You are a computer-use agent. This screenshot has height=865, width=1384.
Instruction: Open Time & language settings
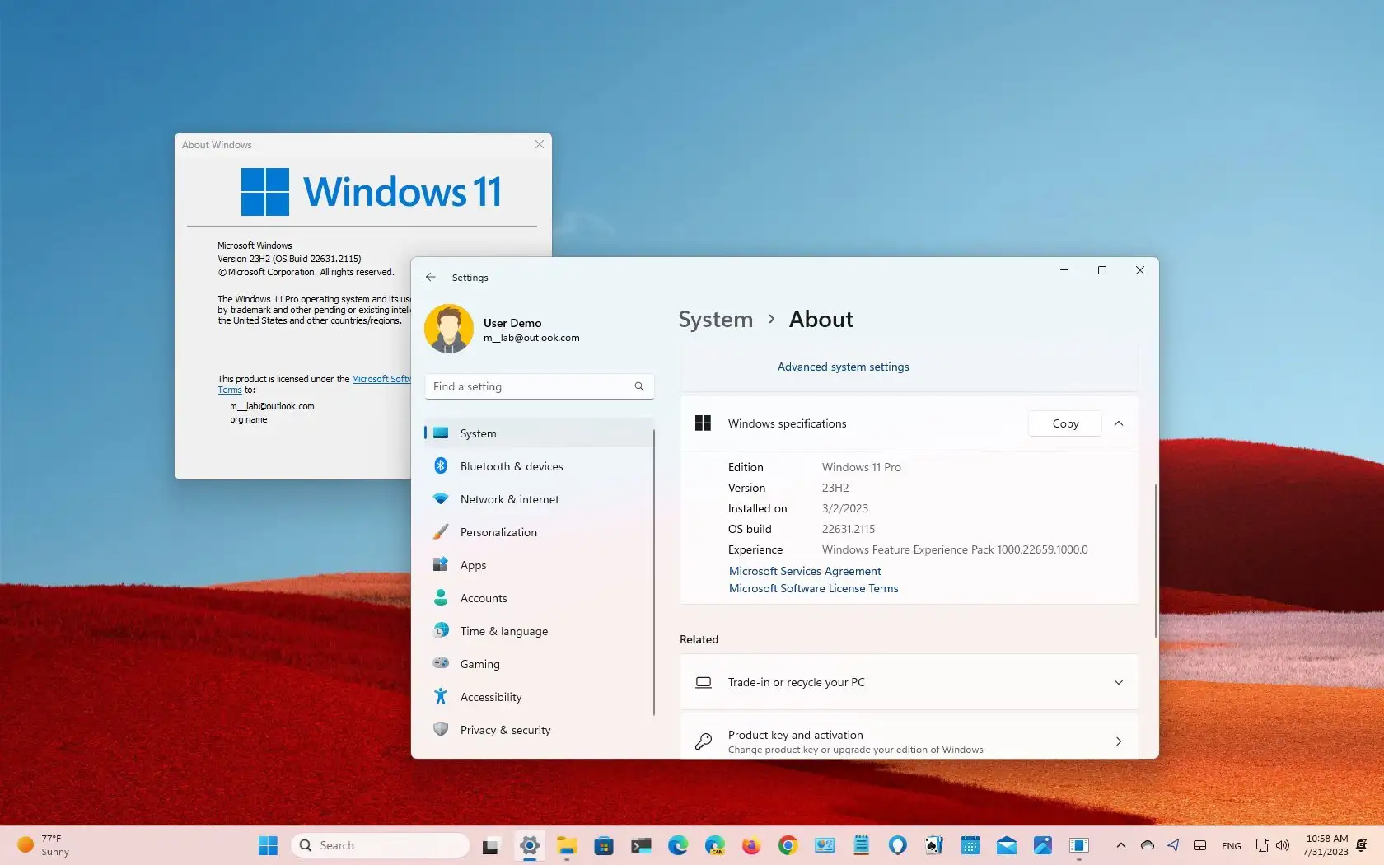[x=540, y=631]
